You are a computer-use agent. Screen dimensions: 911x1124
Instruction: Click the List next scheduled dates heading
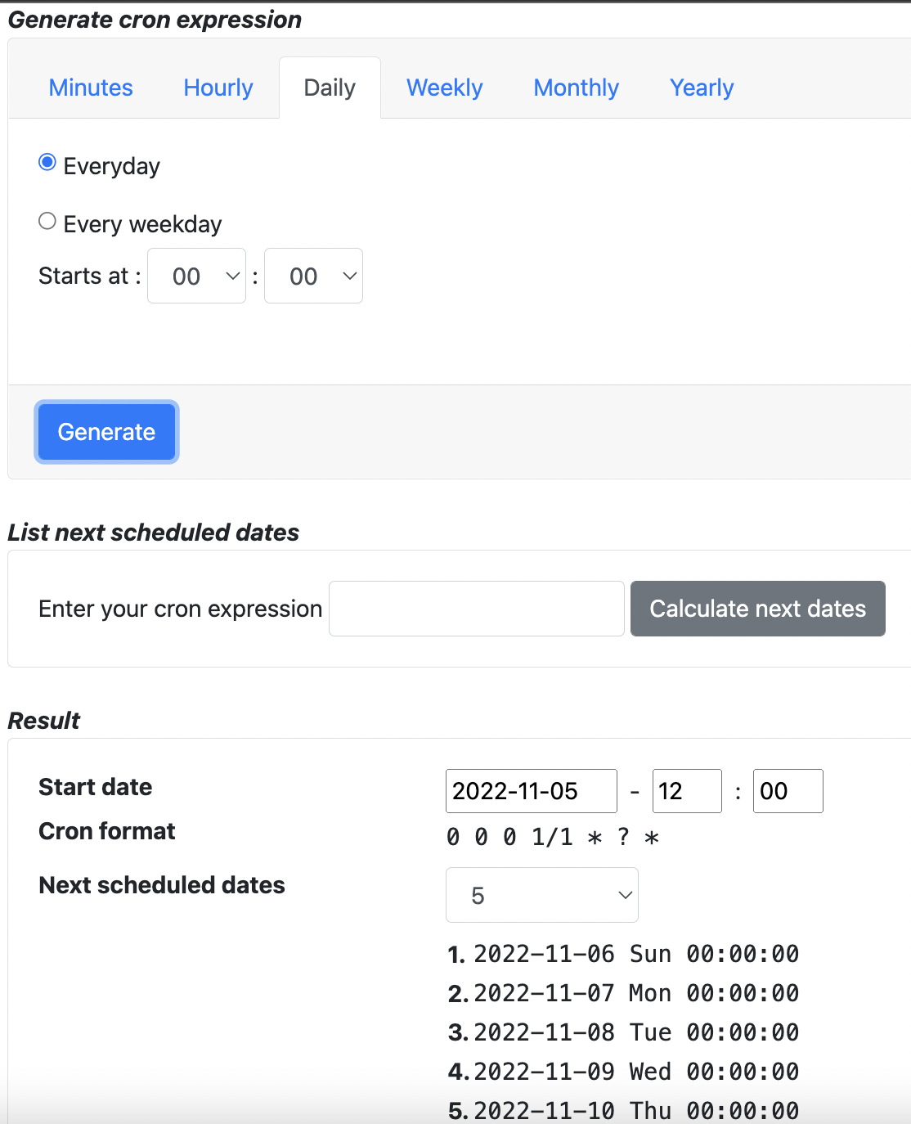(x=154, y=533)
